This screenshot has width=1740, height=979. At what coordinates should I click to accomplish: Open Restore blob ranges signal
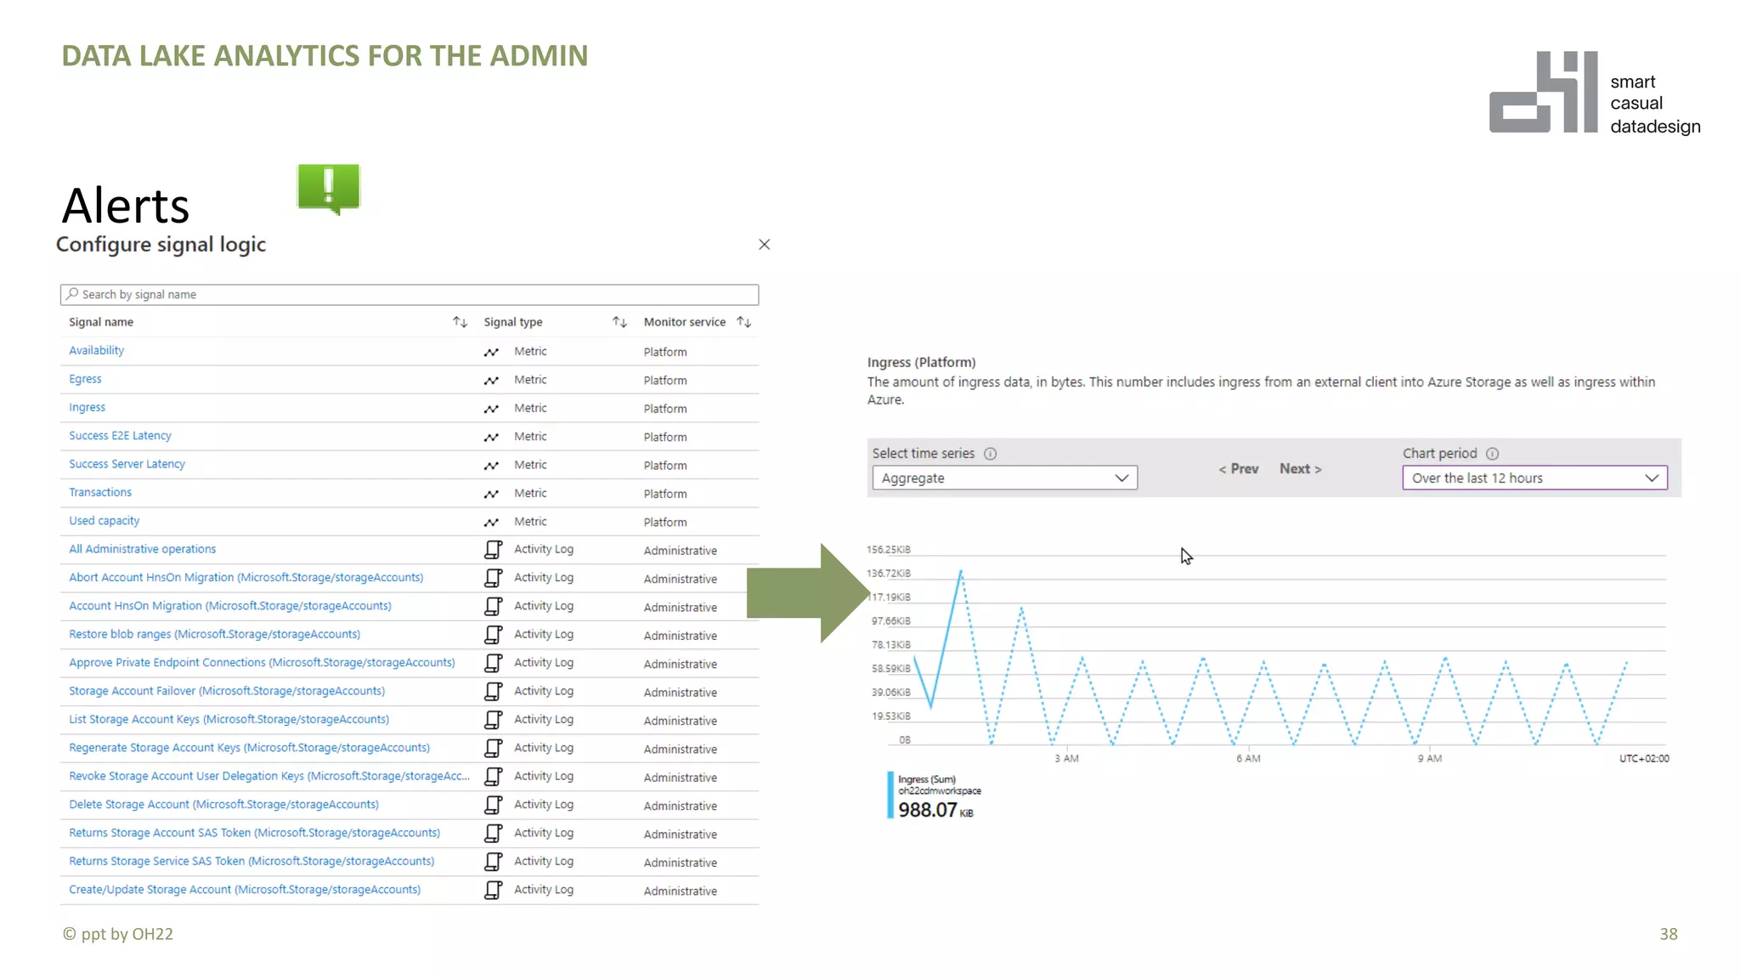pyautogui.click(x=214, y=634)
